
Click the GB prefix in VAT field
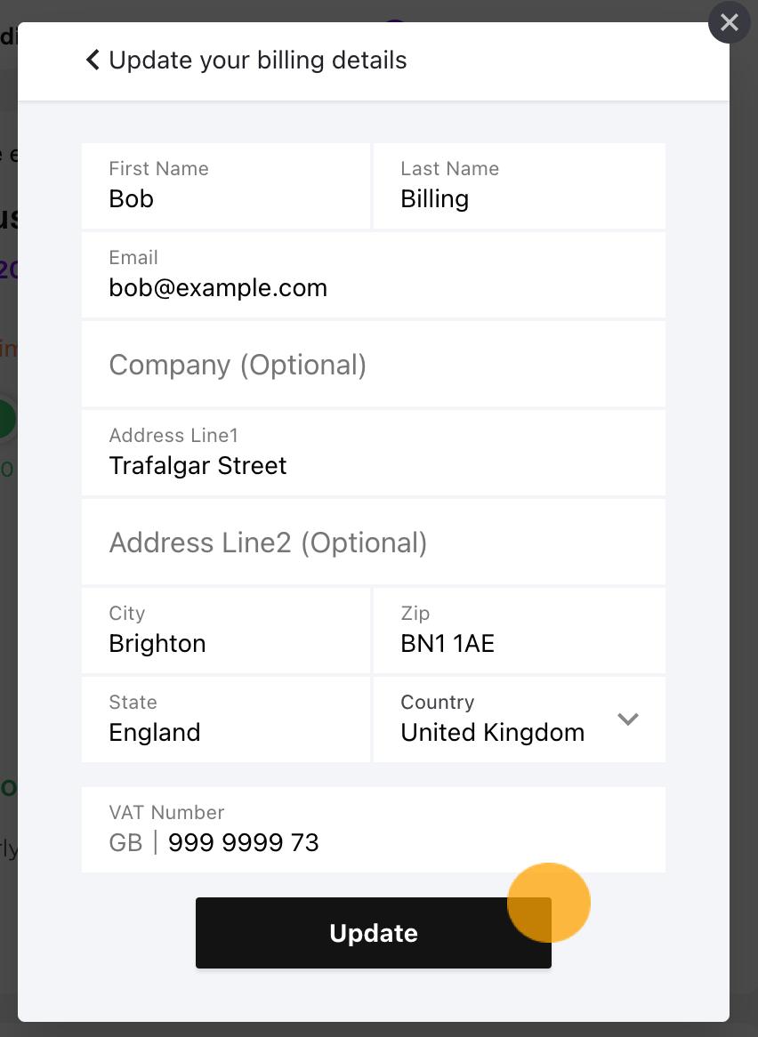tap(125, 842)
